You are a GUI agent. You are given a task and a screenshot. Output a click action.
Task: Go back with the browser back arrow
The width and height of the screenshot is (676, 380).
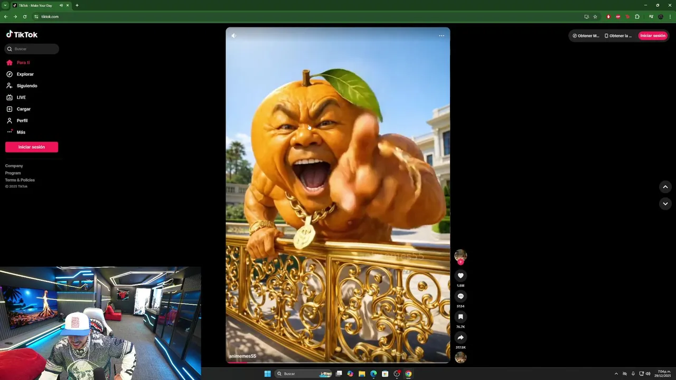click(6, 16)
